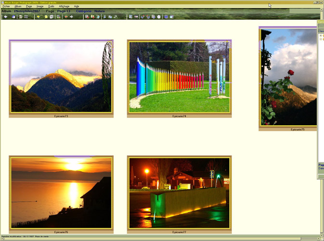The height and width of the screenshot is (241, 324).
Task: Click the Epicurie77 caption label
Action: pos(179,232)
